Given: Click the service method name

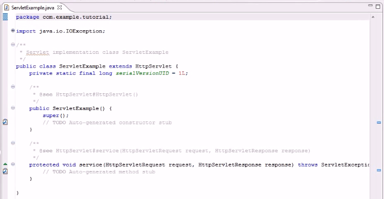Looking at the screenshot, I should [x=90, y=165].
